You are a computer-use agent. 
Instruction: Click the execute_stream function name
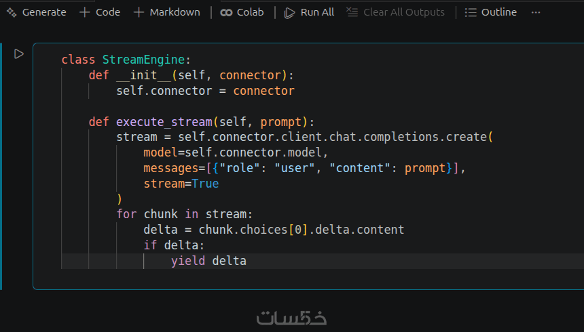pyautogui.click(x=164, y=122)
